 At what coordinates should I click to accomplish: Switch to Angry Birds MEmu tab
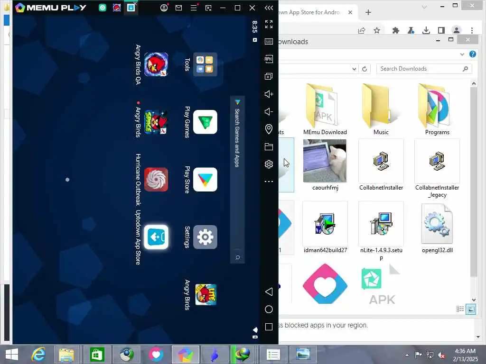coord(117,8)
